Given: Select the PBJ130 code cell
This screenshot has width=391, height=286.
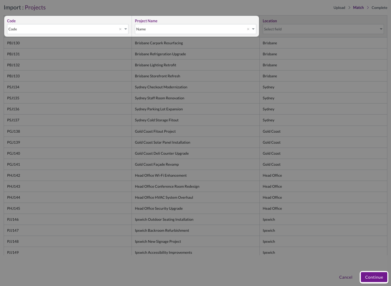Looking at the screenshot, I should 13,43.
